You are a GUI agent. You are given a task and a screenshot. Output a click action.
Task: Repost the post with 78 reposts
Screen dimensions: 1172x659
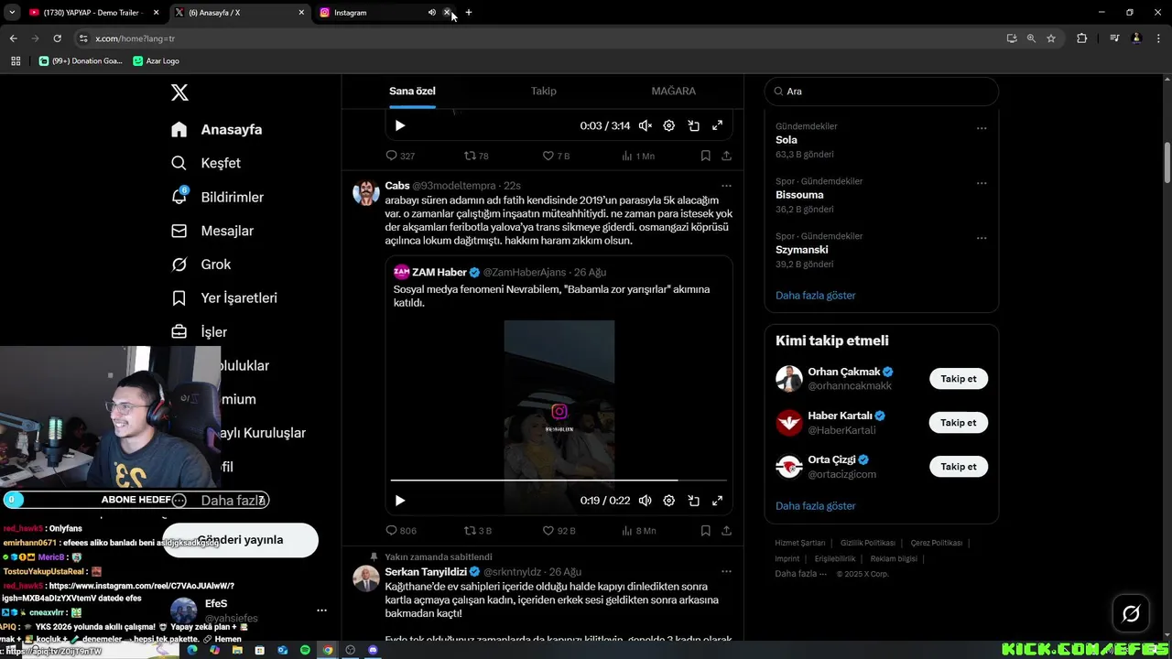pyautogui.click(x=476, y=156)
